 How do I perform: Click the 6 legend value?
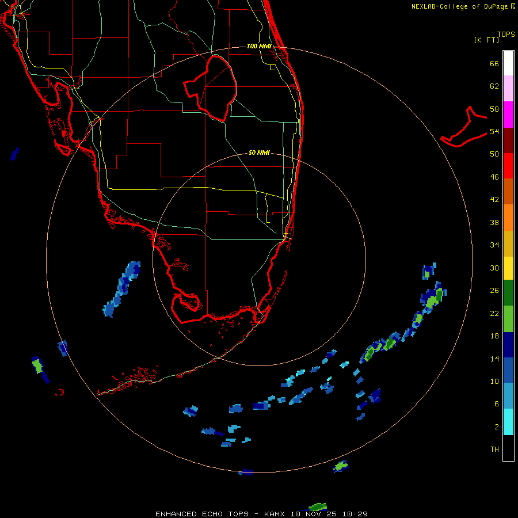coord(497,404)
